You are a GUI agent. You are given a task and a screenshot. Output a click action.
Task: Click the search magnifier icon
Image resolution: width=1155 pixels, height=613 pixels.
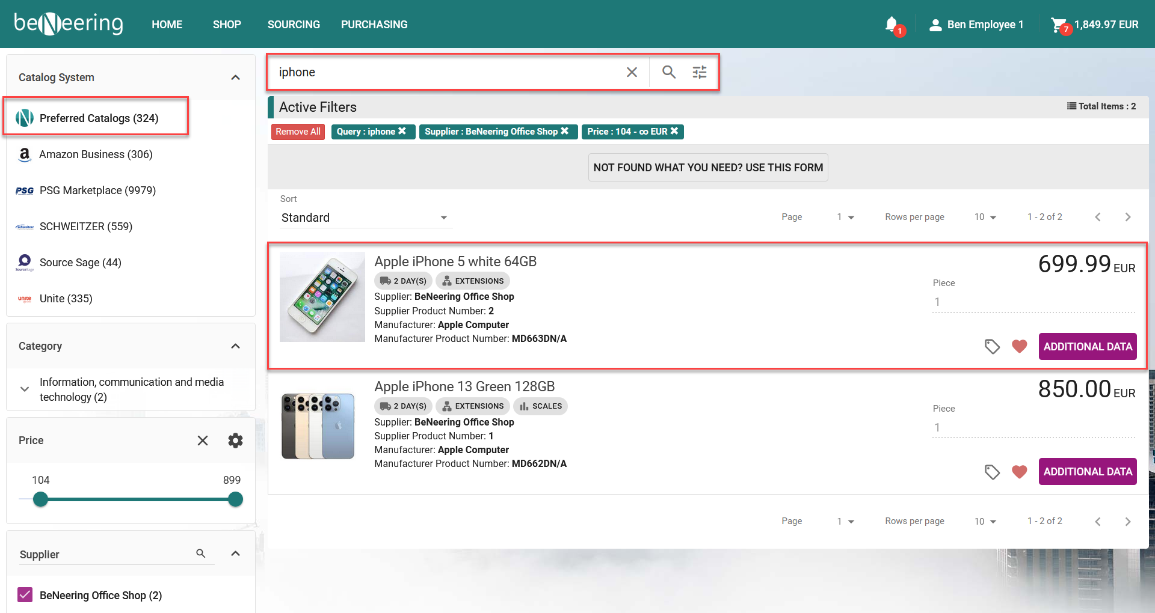click(668, 72)
